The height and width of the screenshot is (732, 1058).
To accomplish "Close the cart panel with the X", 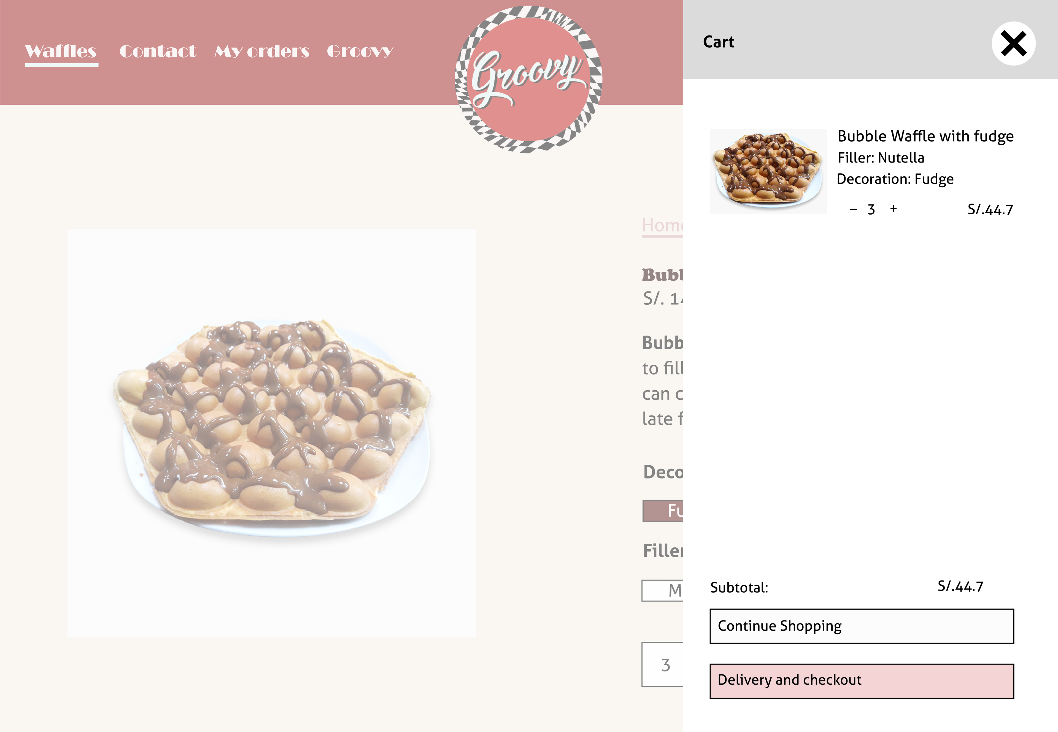I will coord(1013,44).
